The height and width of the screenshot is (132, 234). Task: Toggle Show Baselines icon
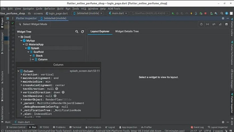214,24
